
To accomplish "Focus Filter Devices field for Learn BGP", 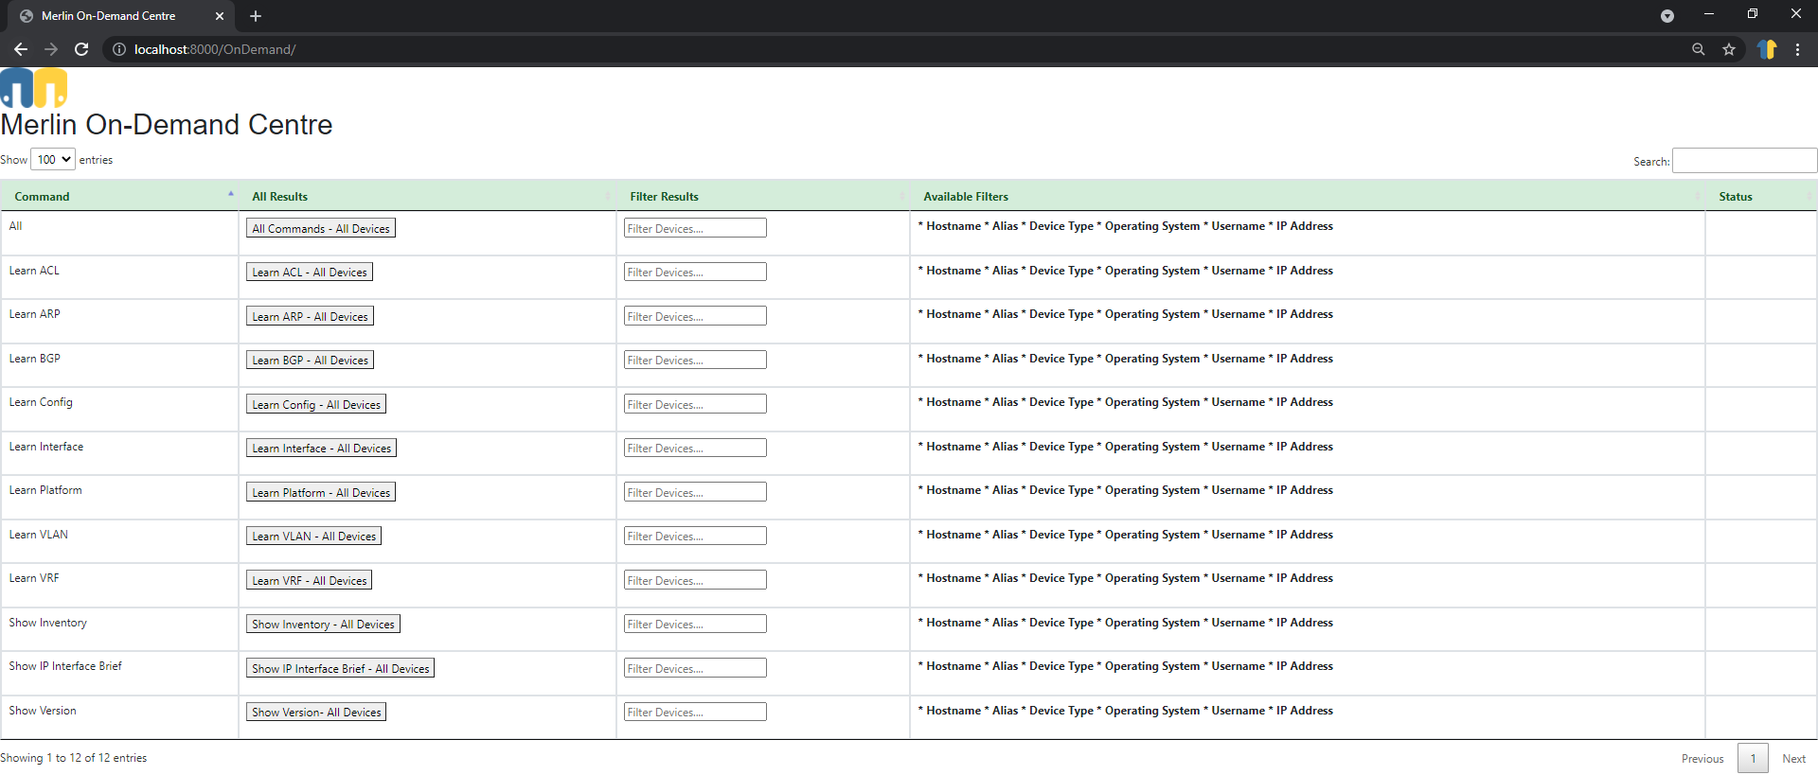I will 695,360.
